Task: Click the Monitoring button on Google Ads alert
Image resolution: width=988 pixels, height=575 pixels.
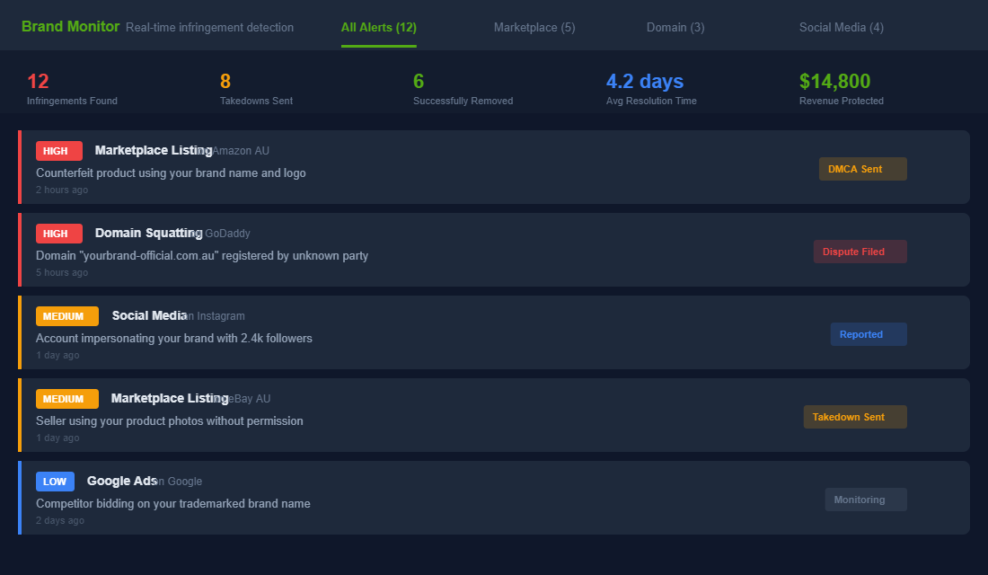Action: tap(865, 499)
